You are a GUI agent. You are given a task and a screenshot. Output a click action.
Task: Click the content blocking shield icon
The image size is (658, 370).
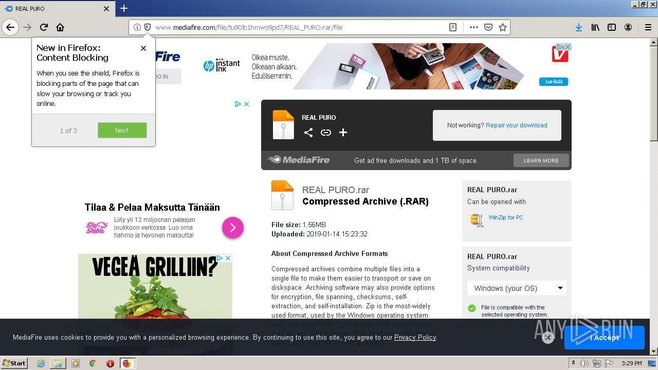point(148,27)
